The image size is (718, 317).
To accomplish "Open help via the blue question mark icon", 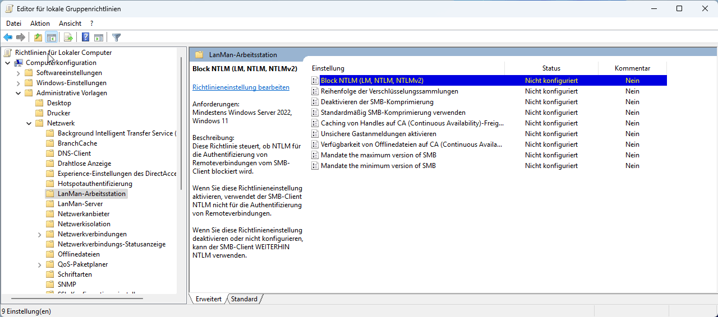I will tap(85, 38).
